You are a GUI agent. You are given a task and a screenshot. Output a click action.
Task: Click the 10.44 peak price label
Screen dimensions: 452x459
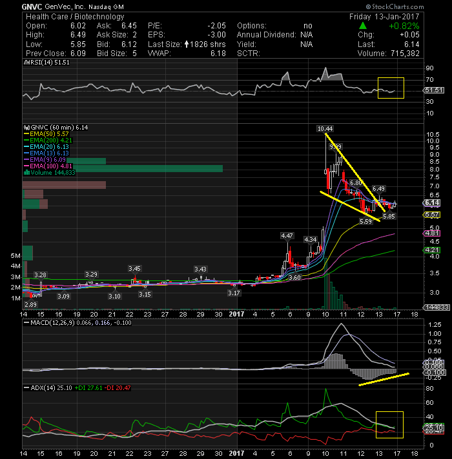click(325, 129)
